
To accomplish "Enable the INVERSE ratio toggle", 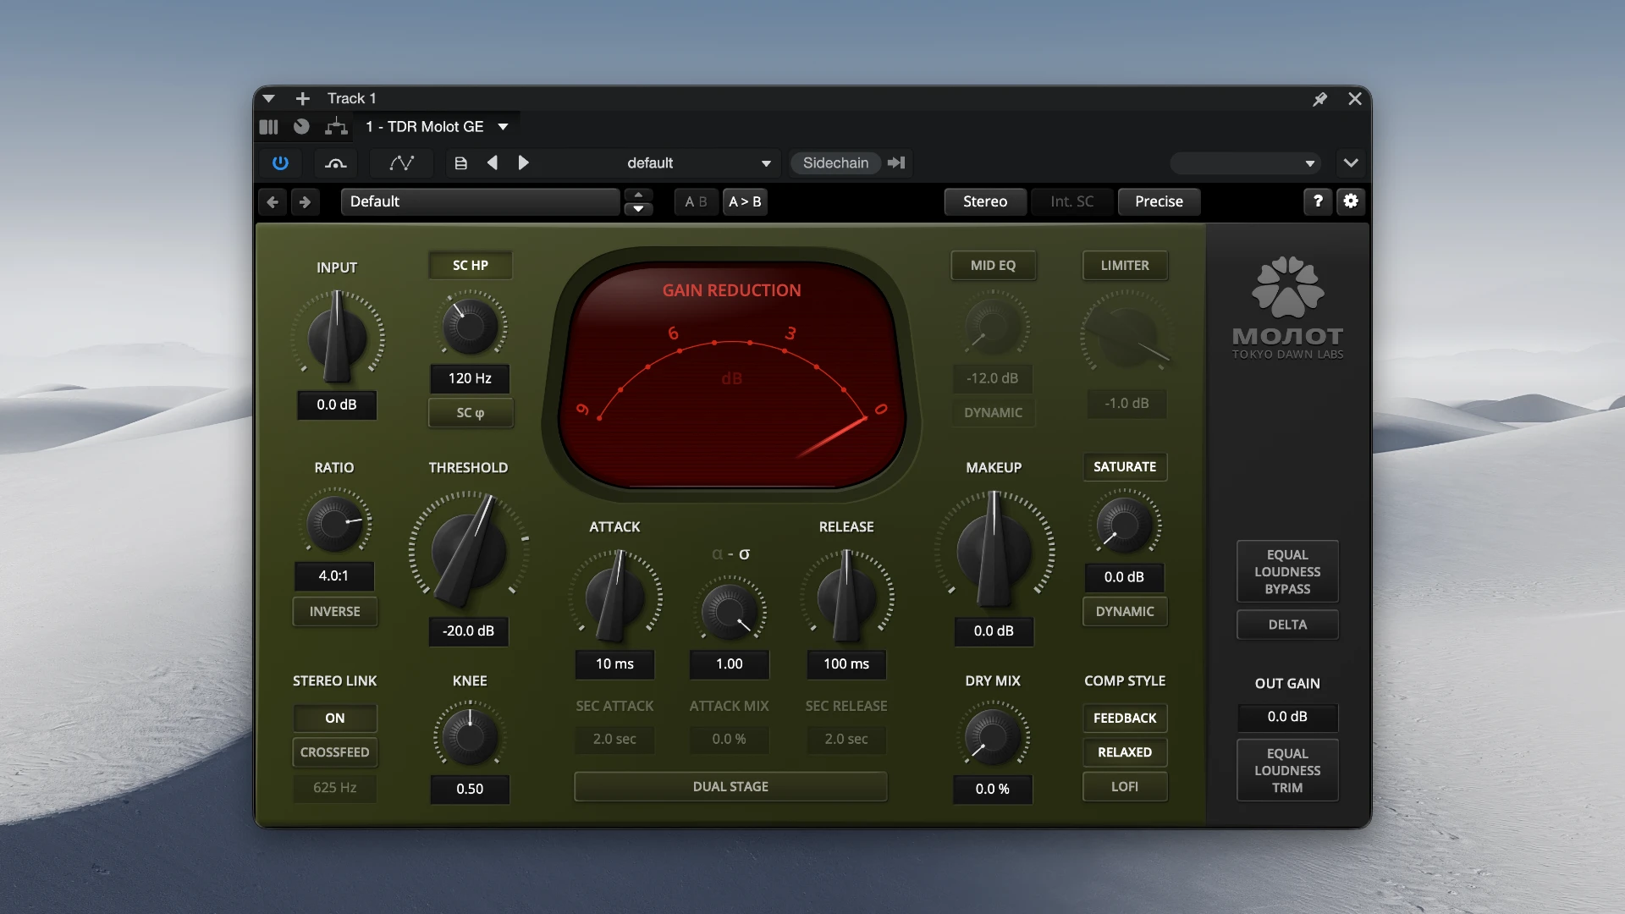I will (x=335, y=611).
